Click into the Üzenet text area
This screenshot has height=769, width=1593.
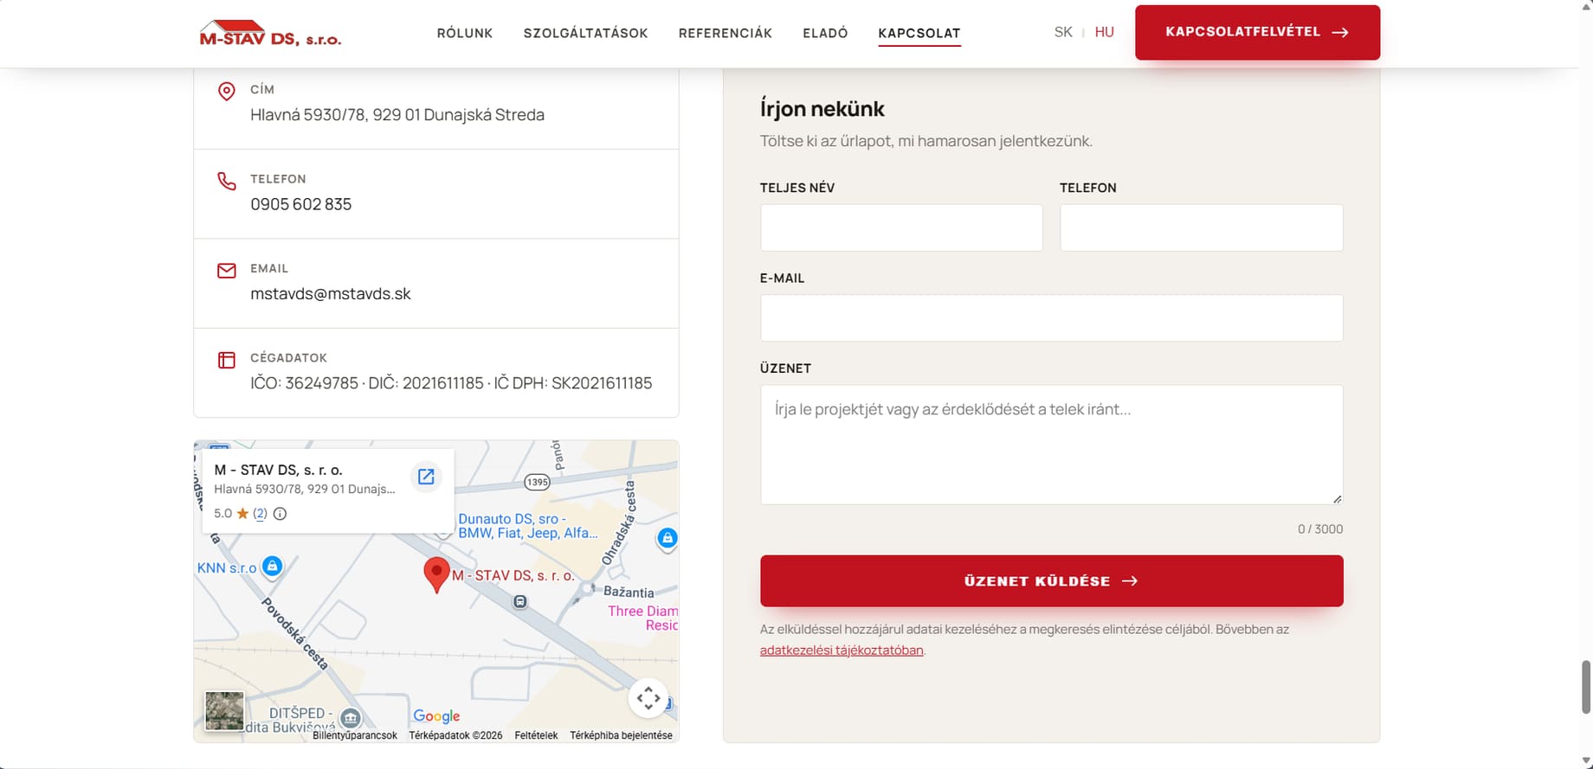click(1052, 445)
